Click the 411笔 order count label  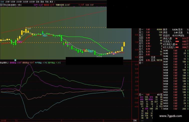tap(160, 95)
